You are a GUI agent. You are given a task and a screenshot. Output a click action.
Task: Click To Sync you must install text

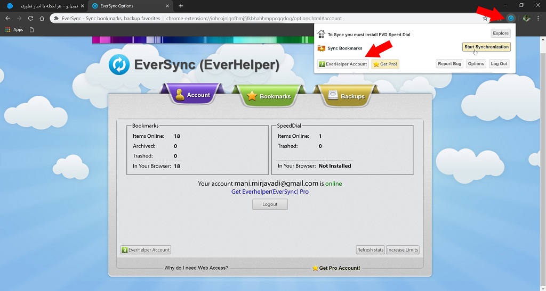369,35
